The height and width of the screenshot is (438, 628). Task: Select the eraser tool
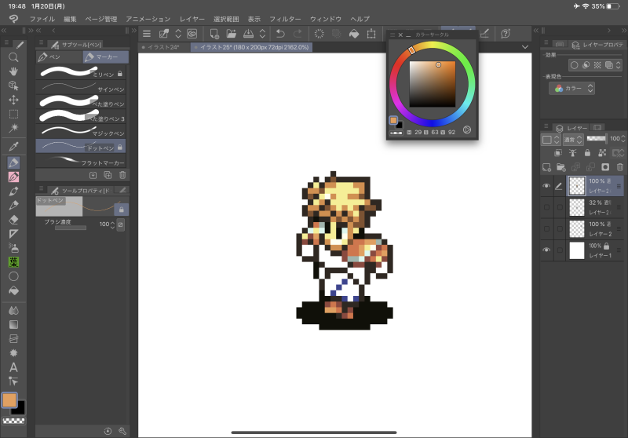click(13, 220)
